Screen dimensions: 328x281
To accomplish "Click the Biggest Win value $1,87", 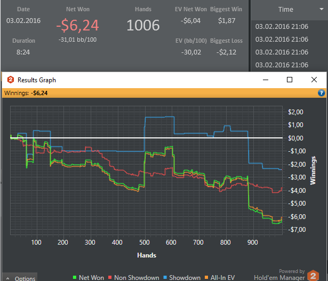I will pyautogui.click(x=227, y=20).
